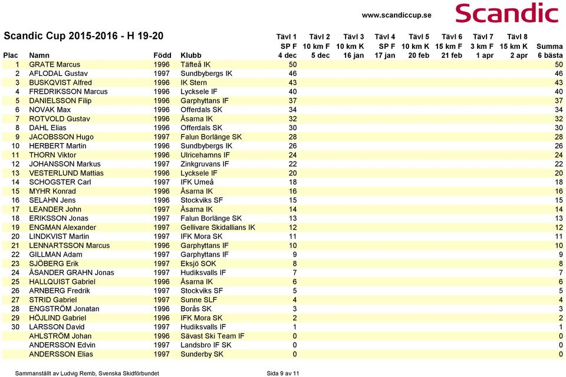Click the club Ulricehamns IF
Viewport: 566px width, 377px height.
205,155
